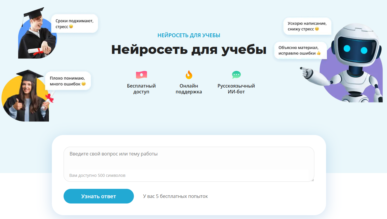Click the orange flame icon above Онлайн поддержка
The image size is (387, 219).
coord(189,75)
